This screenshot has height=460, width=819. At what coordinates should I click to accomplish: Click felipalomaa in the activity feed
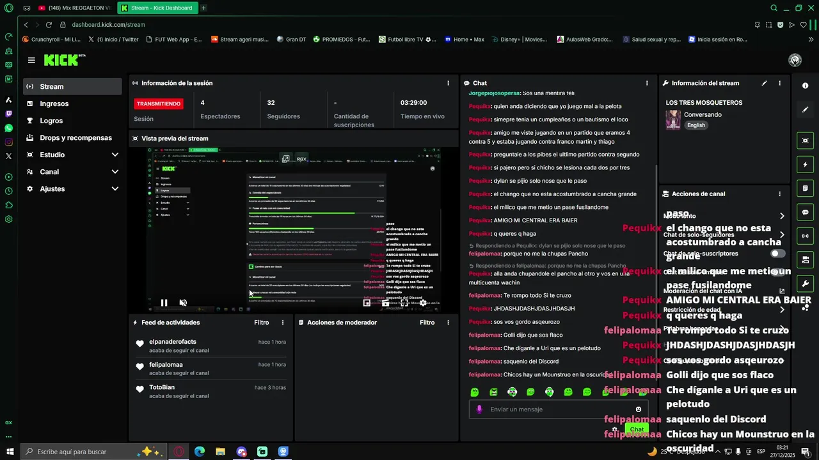point(166,365)
